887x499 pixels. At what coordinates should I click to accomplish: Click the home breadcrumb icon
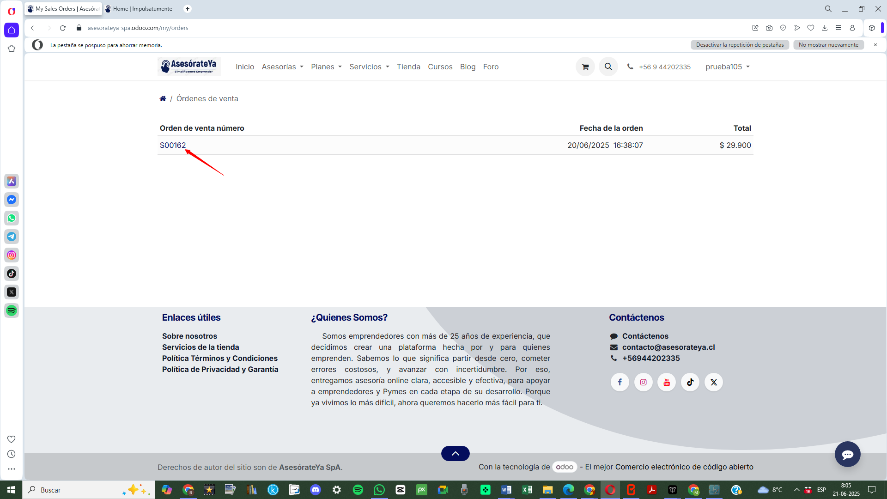163,98
